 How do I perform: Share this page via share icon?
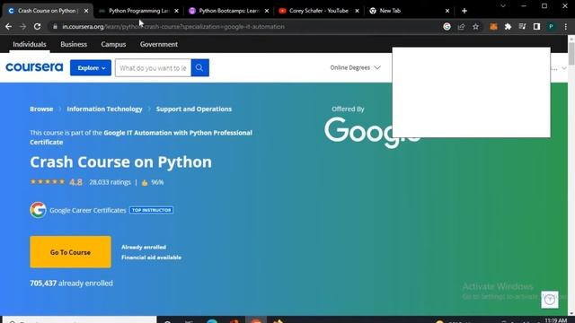click(x=461, y=26)
